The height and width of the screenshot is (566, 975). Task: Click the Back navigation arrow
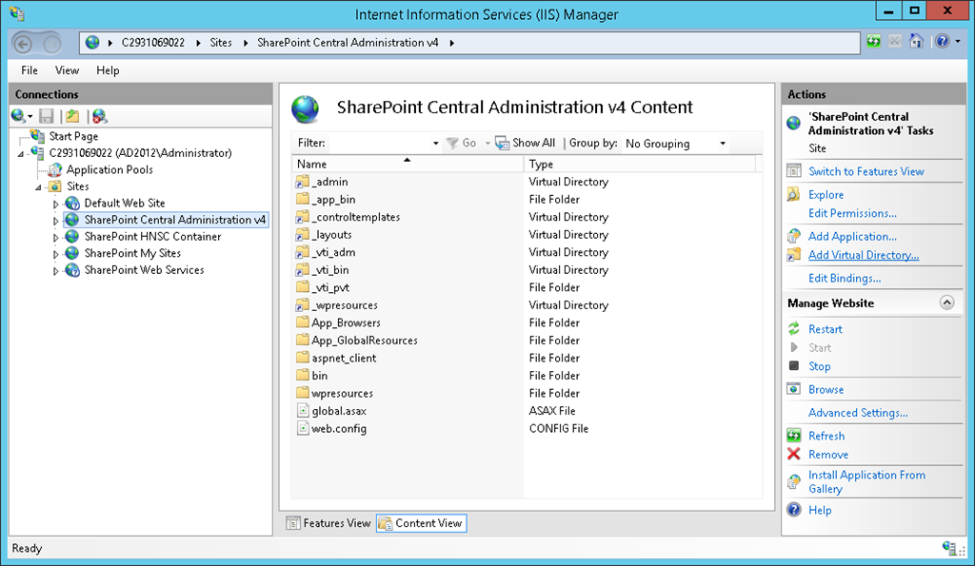pos(25,43)
